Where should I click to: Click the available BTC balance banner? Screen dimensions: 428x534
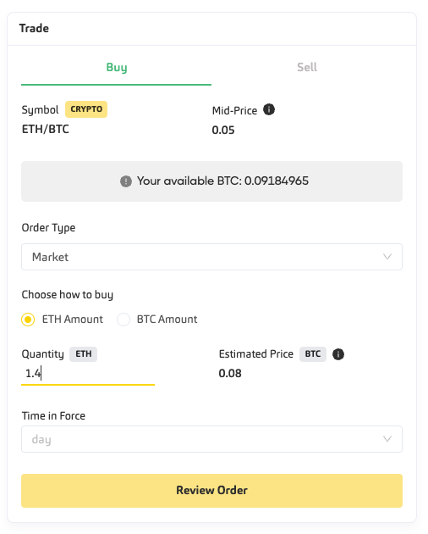(x=211, y=181)
